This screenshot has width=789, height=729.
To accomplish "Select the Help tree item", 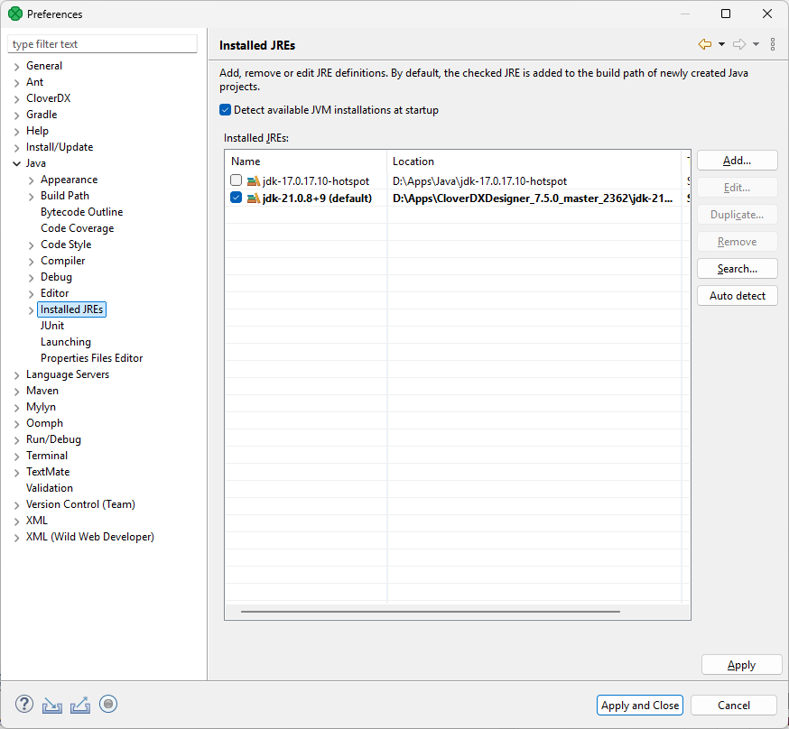I will click(x=37, y=131).
